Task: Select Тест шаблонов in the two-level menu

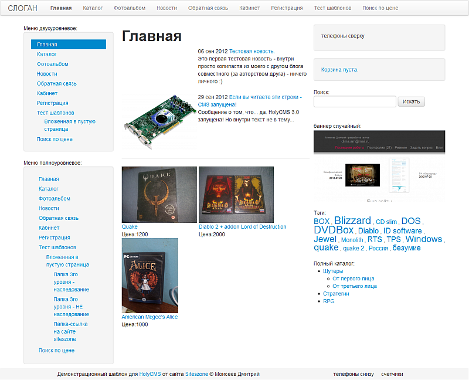Action: (x=55, y=113)
